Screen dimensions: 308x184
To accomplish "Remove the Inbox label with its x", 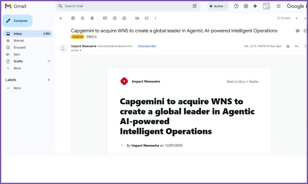I will click(x=95, y=37).
